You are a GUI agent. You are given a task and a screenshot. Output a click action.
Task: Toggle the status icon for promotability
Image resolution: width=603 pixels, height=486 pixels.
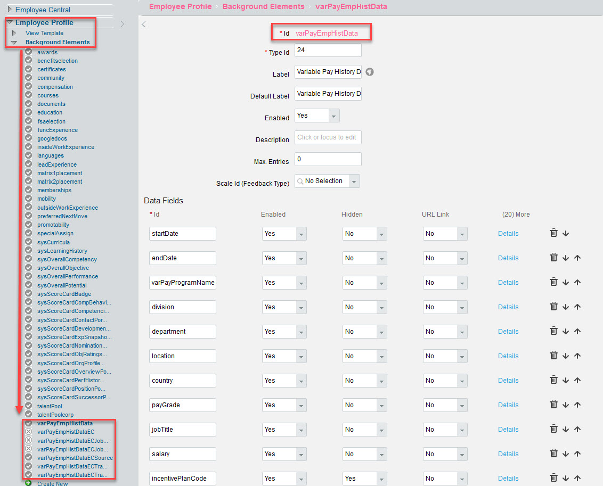[28, 224]
